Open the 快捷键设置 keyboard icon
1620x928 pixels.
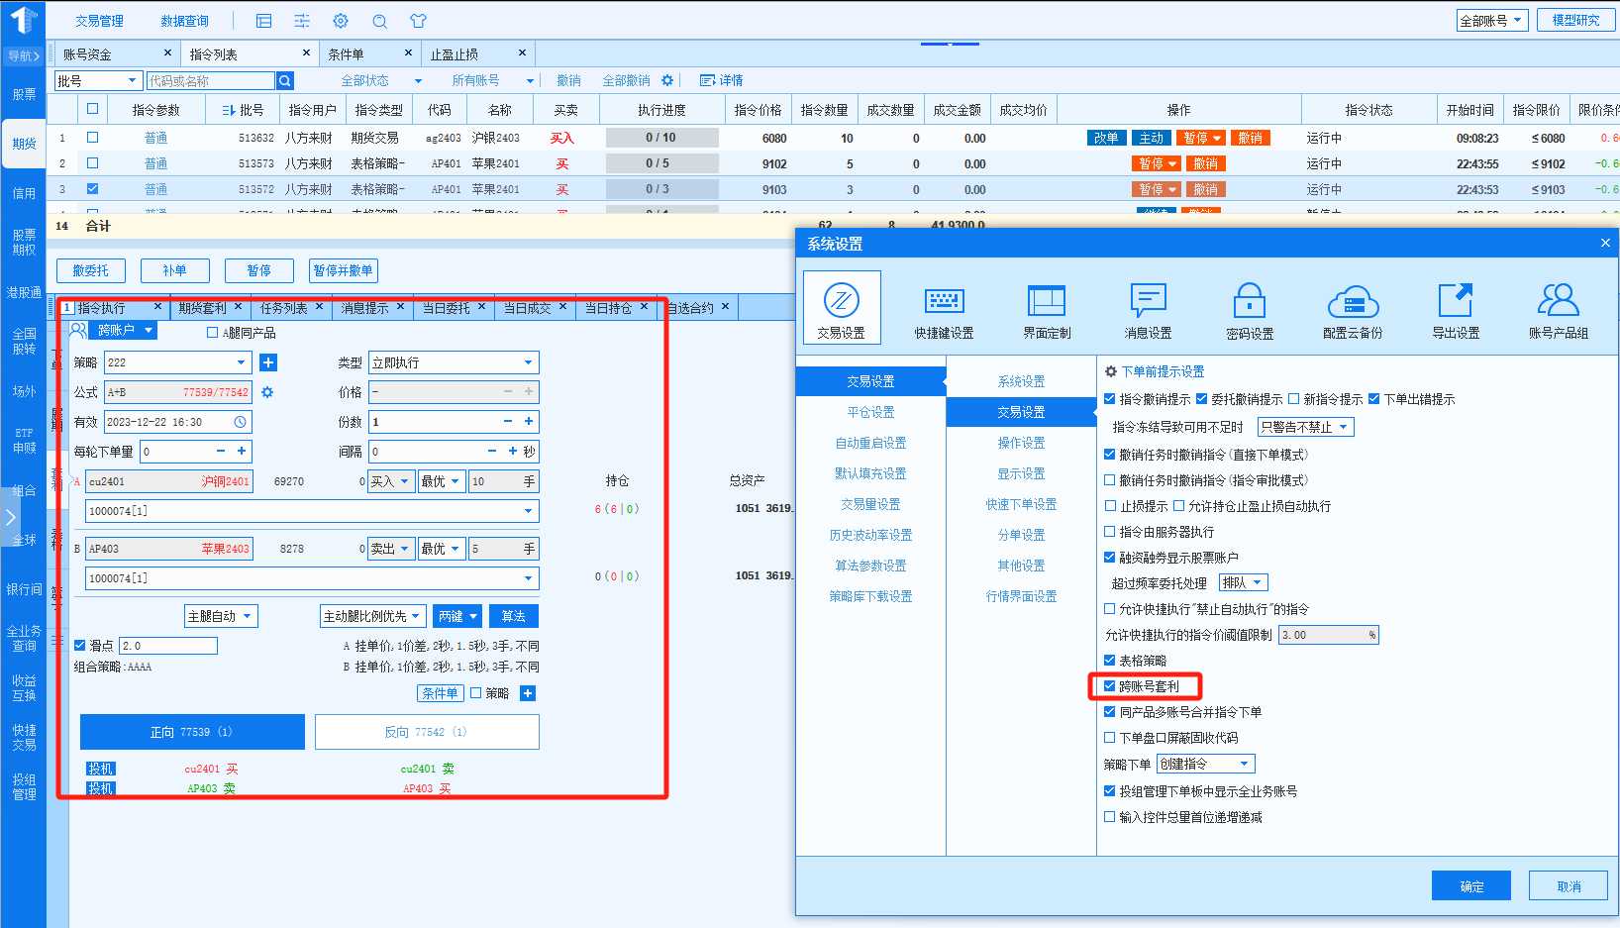click(x=944, y=301)
